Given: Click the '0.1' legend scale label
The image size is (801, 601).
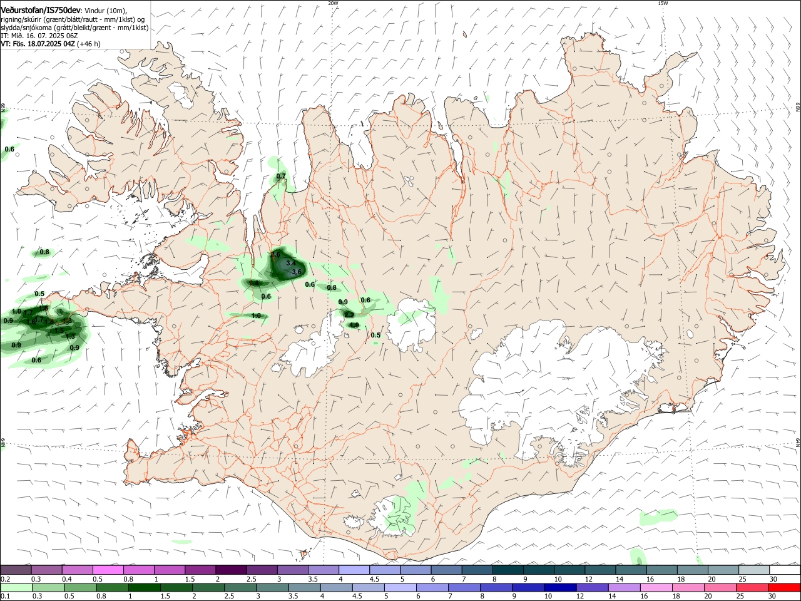Looking at the screenshot, I should coord(5,597).
